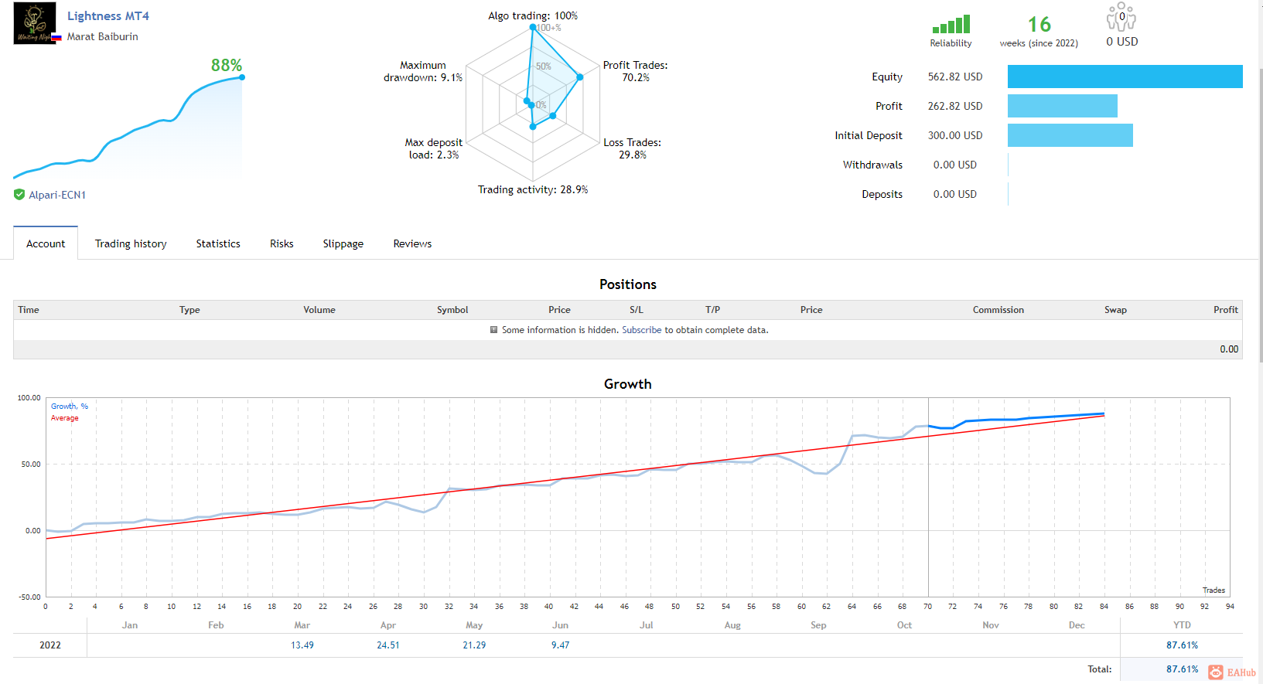
Task: Click the EAHub logo icon
Action: [x=1217, y=672]
